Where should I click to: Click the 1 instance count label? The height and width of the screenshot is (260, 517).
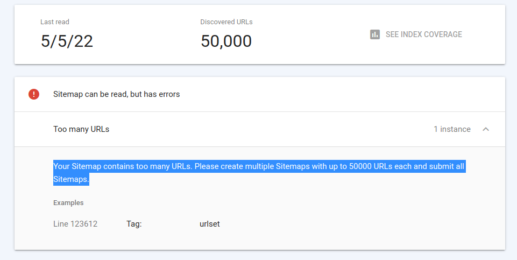[x=452, y=129]
